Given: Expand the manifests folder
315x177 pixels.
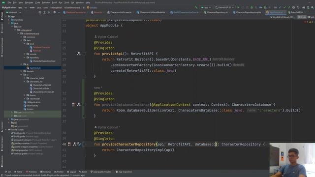Looking at the screenshot, I should click(9, 20).
